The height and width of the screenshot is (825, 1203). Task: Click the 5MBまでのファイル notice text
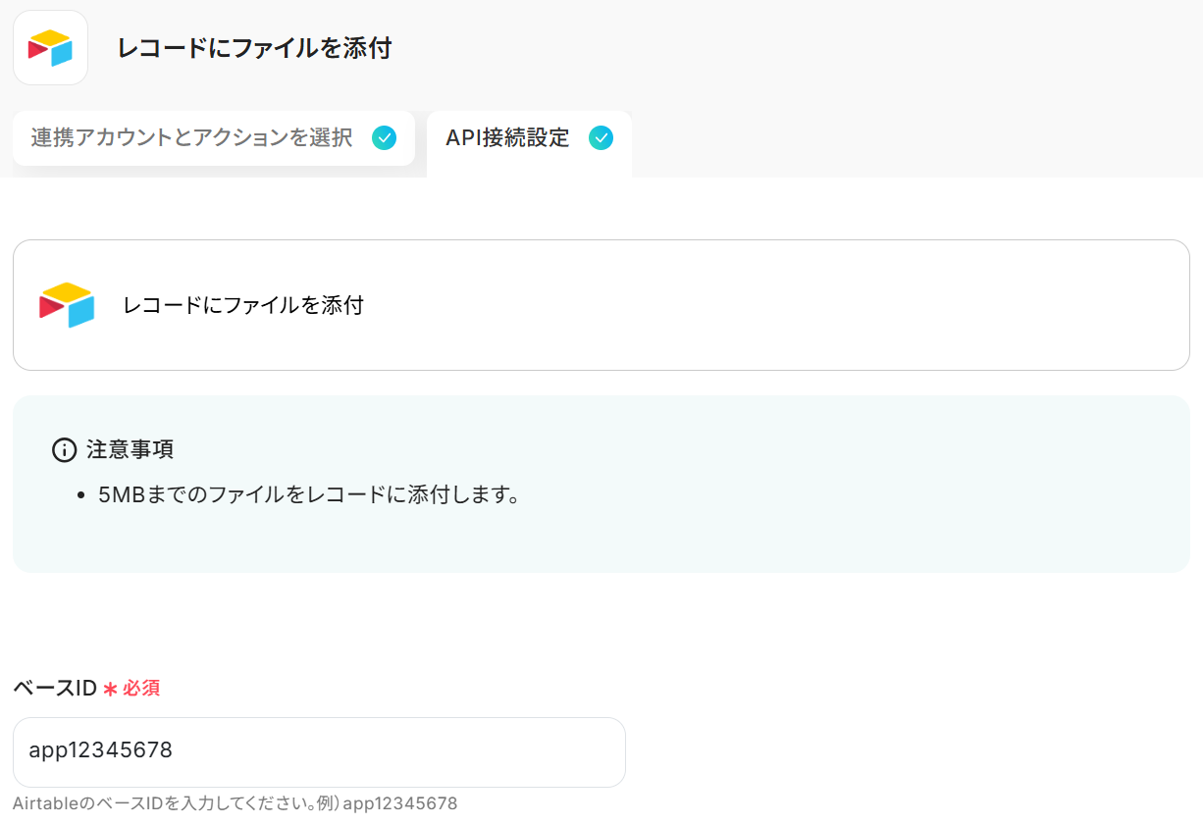(308, 494)
